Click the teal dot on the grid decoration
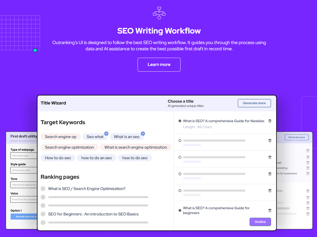 coord(35,50)
